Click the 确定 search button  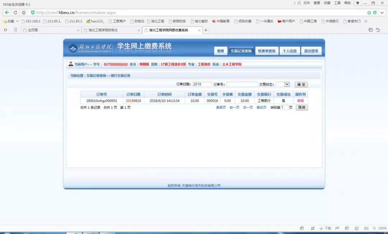[301, 84]
